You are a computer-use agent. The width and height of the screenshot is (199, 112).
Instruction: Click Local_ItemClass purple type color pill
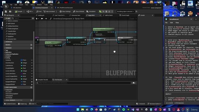(21, 73)
